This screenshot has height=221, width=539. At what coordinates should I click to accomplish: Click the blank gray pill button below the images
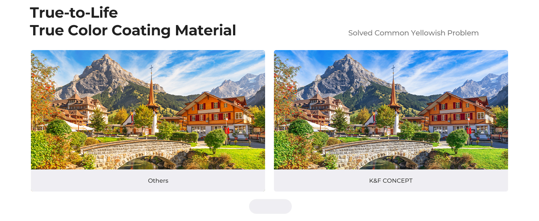(270, 206)
